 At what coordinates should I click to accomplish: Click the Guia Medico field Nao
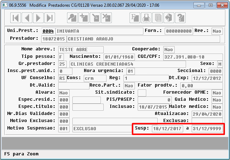coord(217,100)
